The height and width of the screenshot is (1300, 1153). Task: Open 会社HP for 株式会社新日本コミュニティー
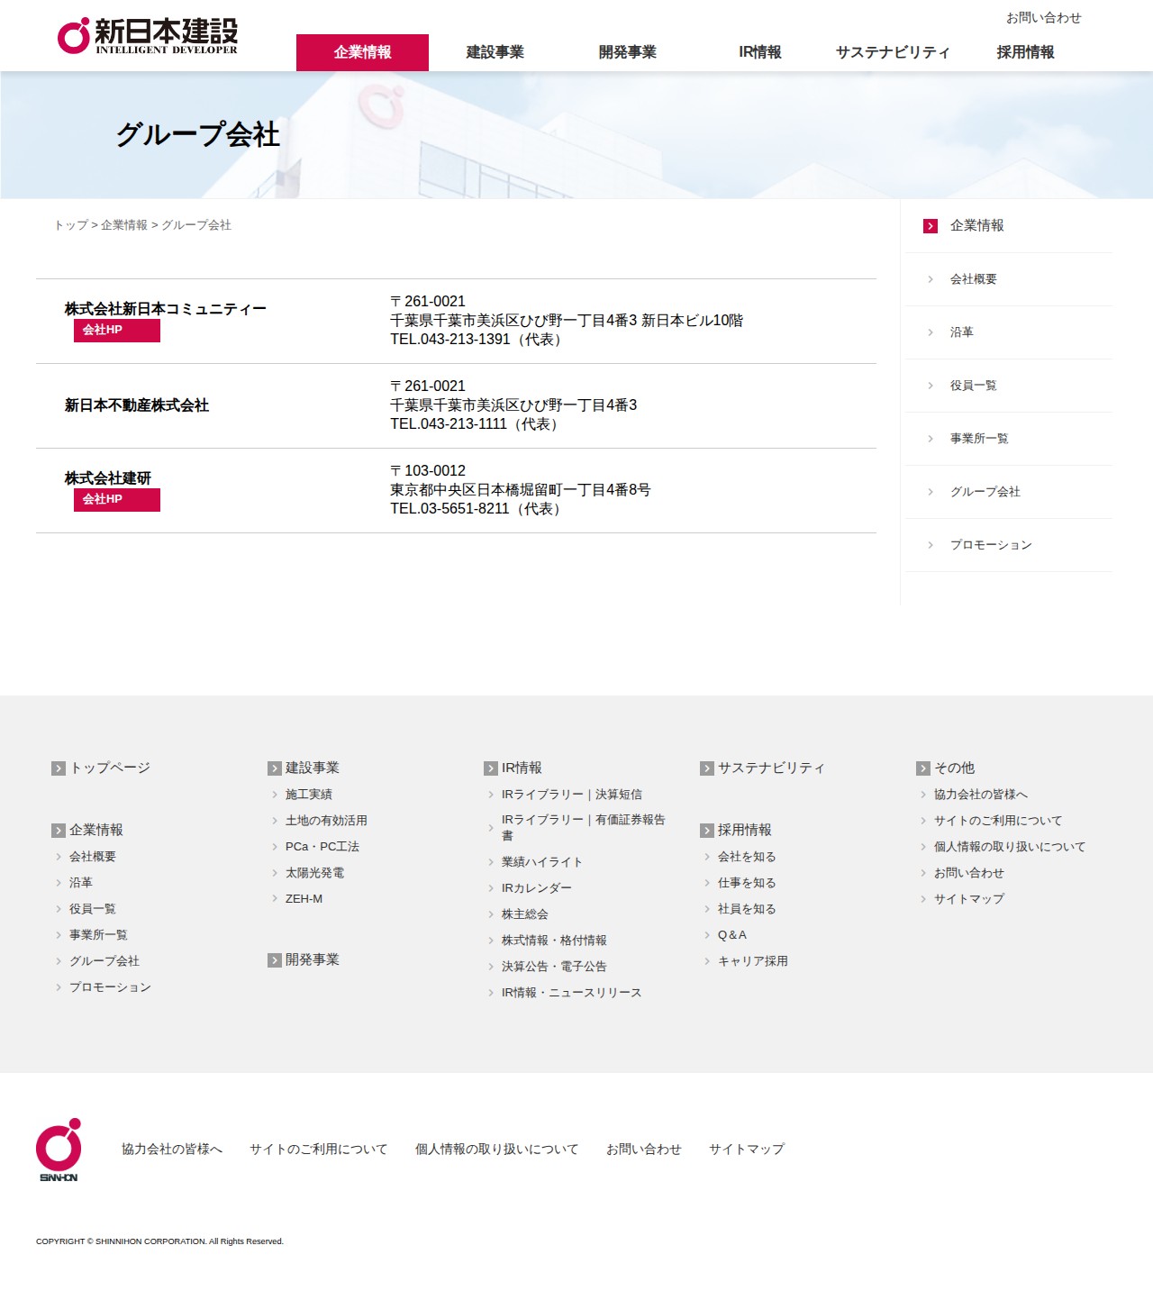point(117,331)
